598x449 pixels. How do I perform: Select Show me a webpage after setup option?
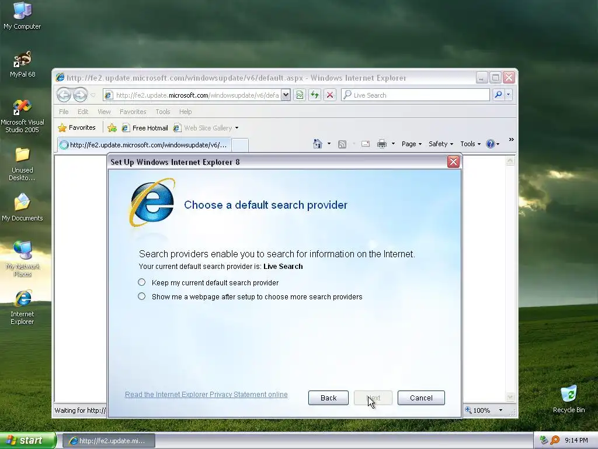141,296
